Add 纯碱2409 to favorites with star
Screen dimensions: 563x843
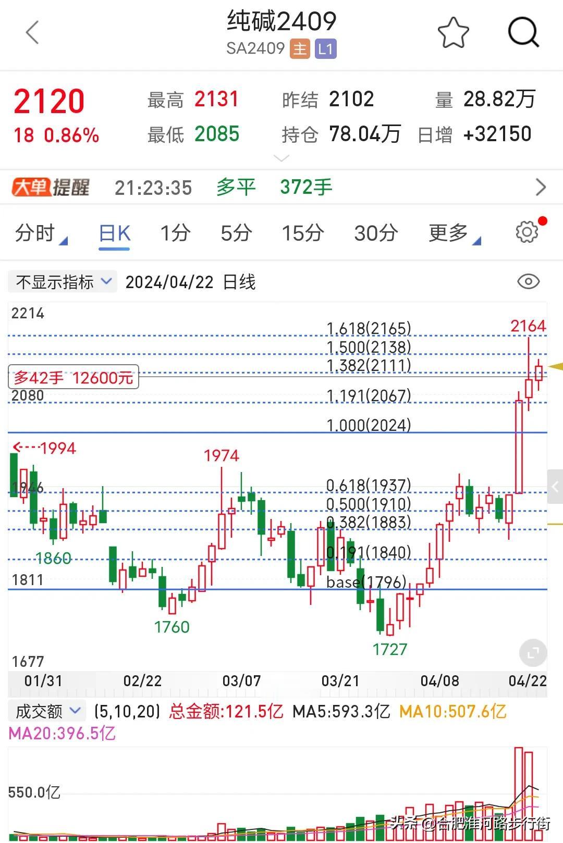pyautogui.click(x=453, y=32)
